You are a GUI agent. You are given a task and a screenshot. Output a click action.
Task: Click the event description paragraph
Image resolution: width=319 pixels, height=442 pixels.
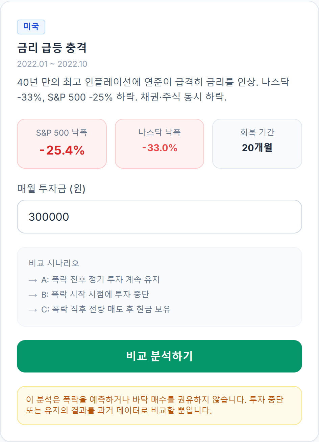coord(153,89)
